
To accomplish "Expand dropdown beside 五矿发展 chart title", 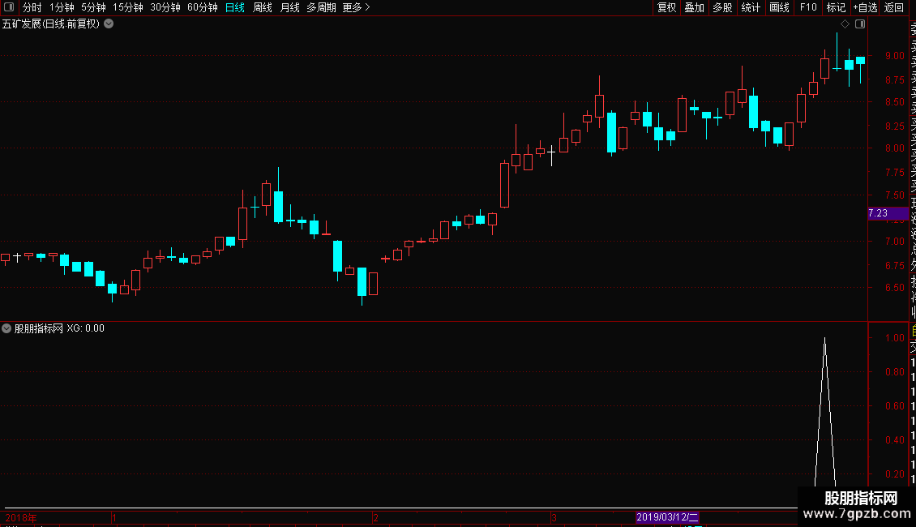I will pyautogui.click(x=109, y=24).
